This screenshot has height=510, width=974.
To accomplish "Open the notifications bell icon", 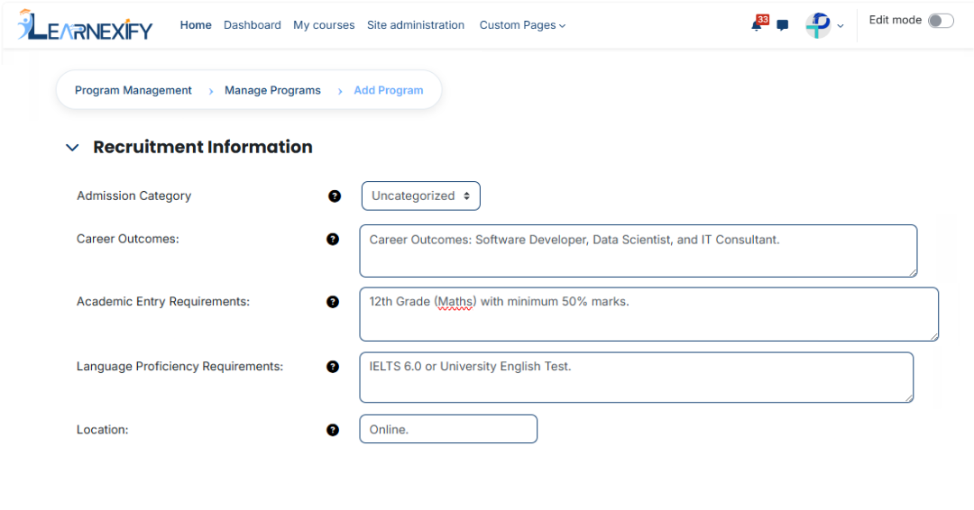I will [757, 25].
